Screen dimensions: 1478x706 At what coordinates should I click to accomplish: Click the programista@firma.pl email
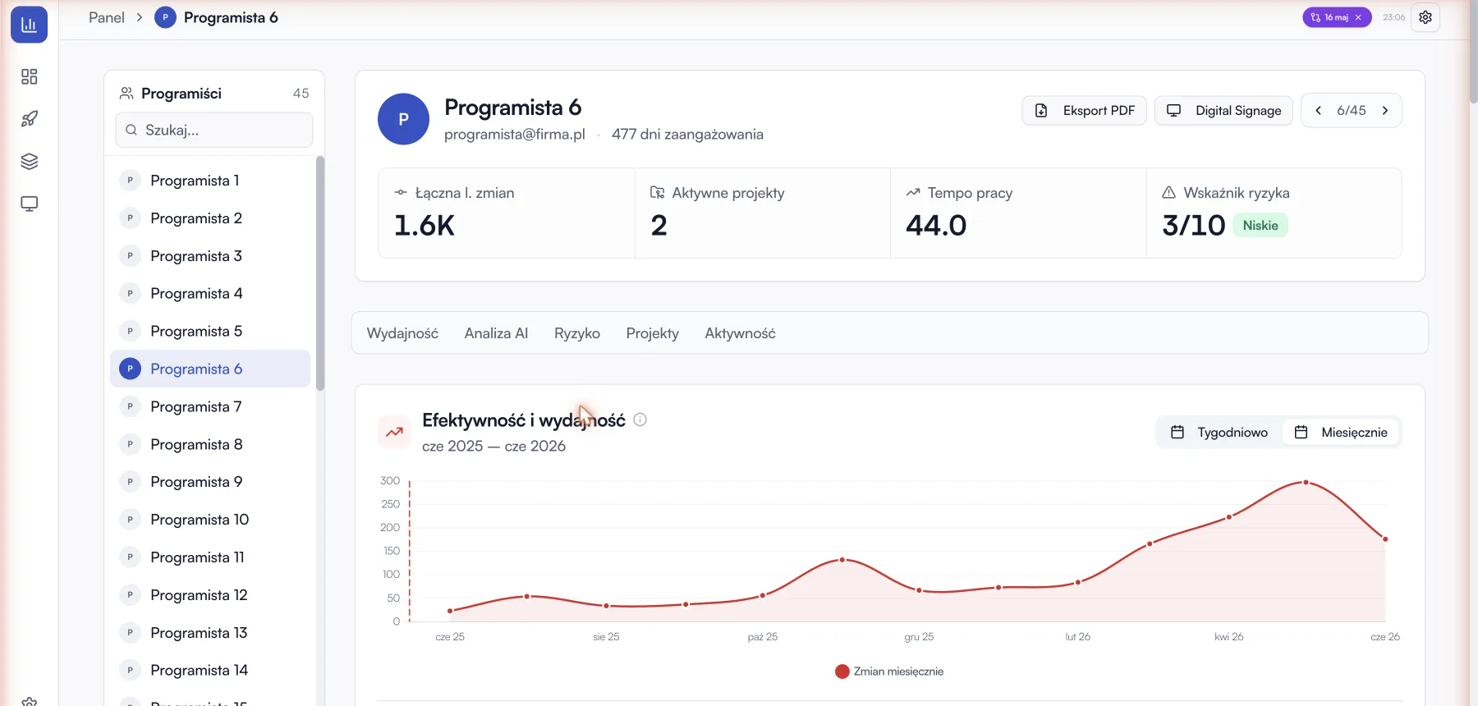(515, 134)
